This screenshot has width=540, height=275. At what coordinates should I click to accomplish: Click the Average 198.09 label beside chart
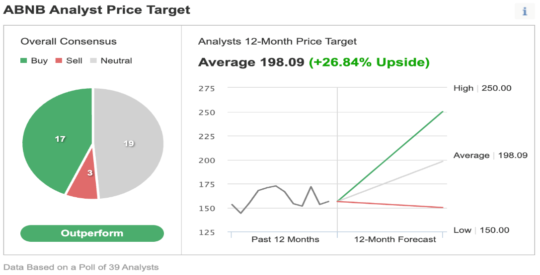[x=490, y=156]
